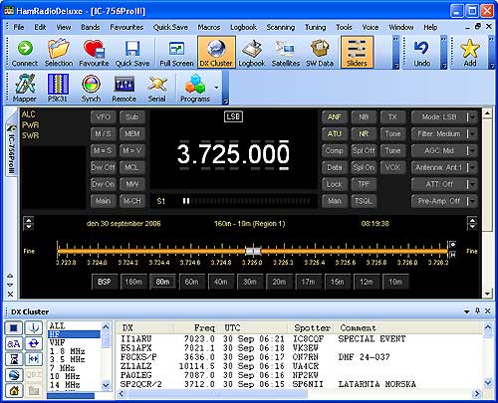The width and height of the screenshot is (498, 403).
Task: Open the AGC: Mid dropdown
Action: pos(444,150)
